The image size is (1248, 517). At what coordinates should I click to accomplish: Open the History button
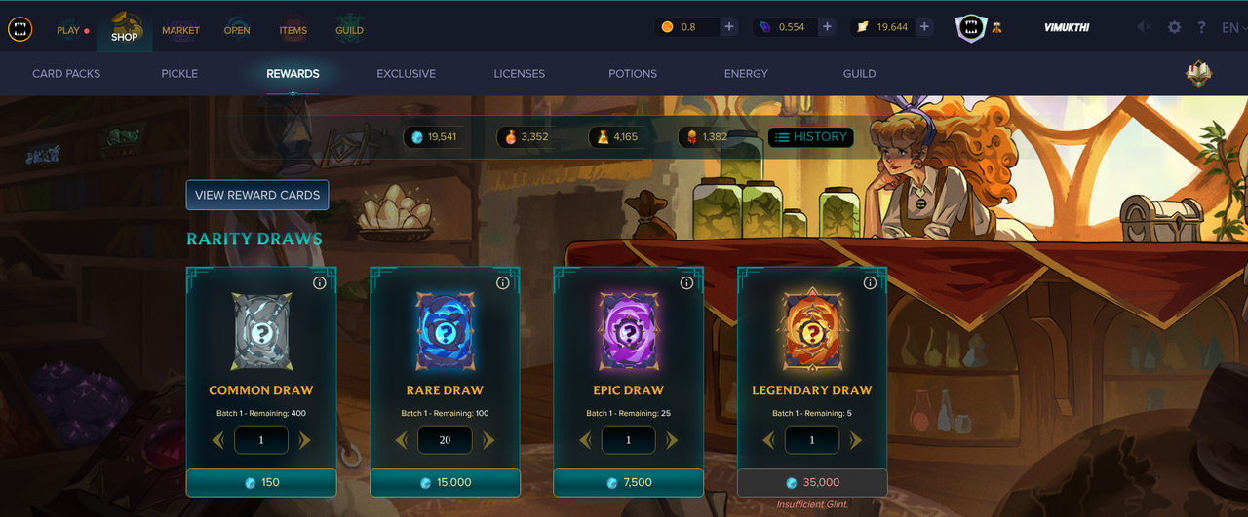811,137
